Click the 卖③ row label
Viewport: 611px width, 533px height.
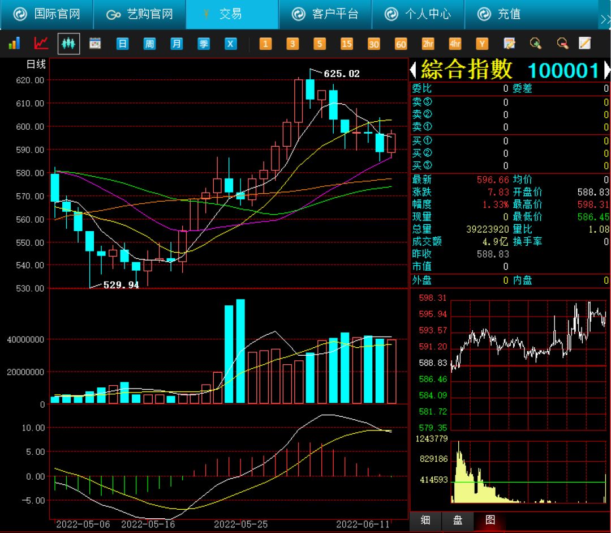pyautogui.click(x=422, y=102)
